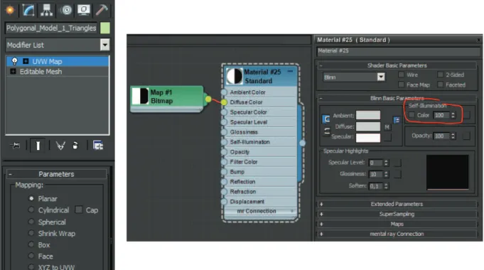This screenshot has width=484, height=270.
Task: Switch to the Modify panel arc icon
Action: pyautogui.click(x=28, y=10)
